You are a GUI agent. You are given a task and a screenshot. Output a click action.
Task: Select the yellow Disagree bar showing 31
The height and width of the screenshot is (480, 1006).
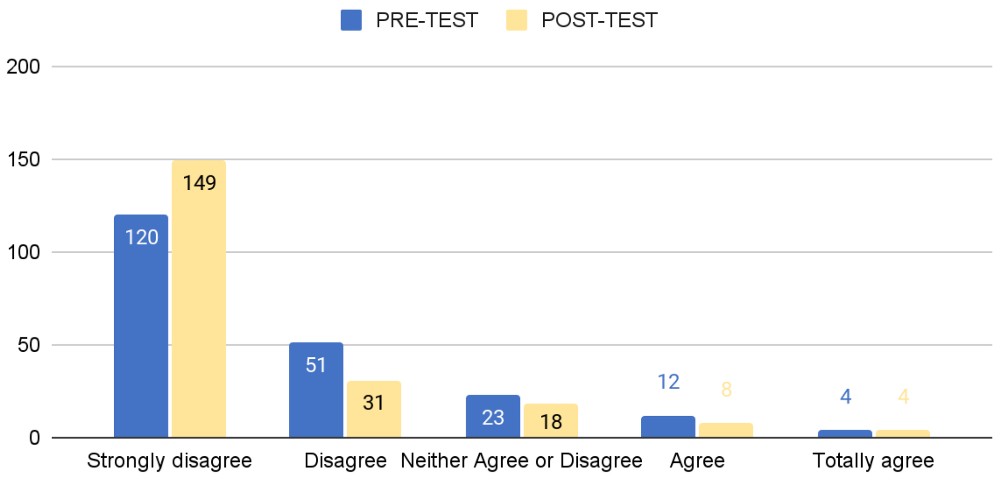pos(374,409)
